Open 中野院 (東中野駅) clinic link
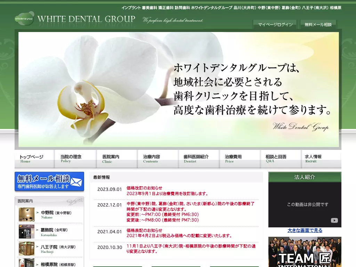356x267 pixels. (56, 214)
